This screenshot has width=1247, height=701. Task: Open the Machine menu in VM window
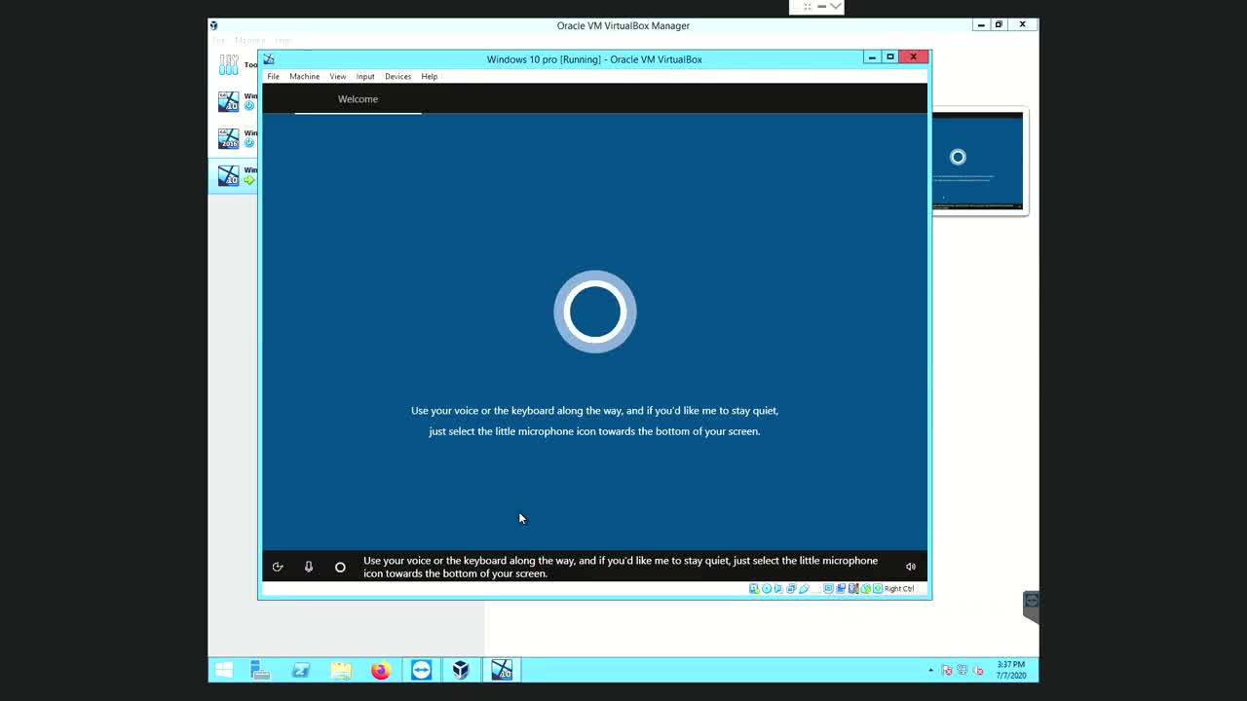304,76
